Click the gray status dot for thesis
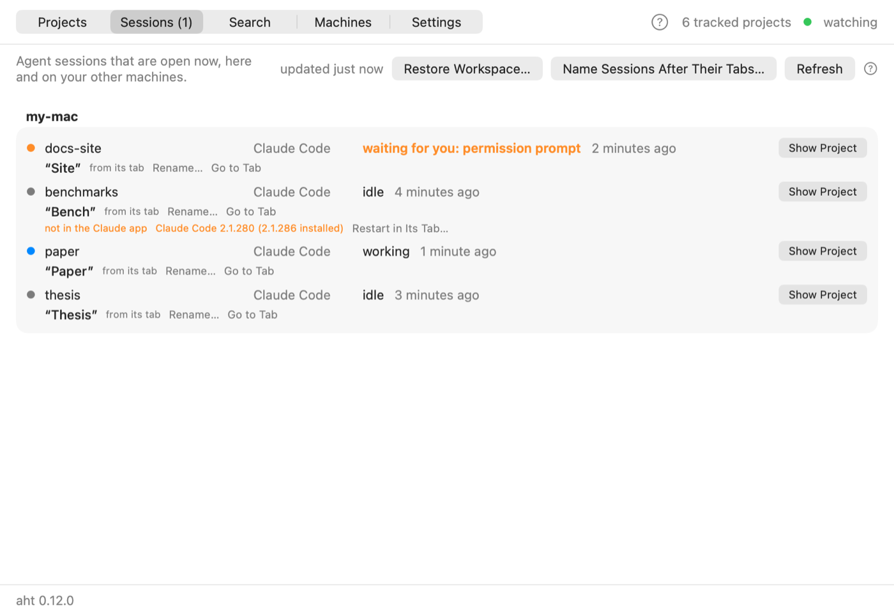Viewport: 894px width, 615px height. pyautogui.click(x=31, y=295)
